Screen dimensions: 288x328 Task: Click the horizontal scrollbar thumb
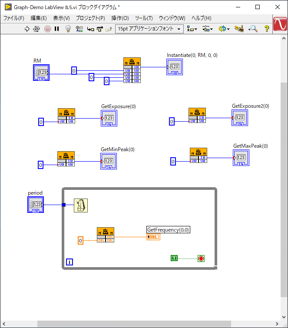(134, 324)
